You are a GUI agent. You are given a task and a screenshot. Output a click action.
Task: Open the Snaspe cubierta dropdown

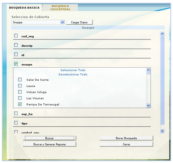(x=62, y=22)
